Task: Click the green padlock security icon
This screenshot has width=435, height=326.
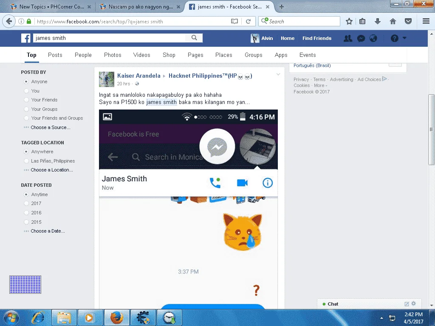Action: pyautogui.click(x=29, y=21)
